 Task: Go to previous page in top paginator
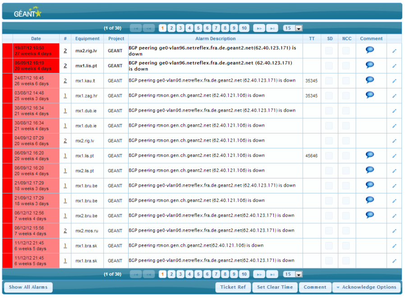(x=149, y=28)
